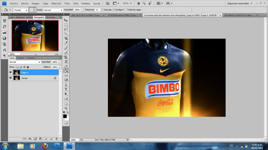The height and width of the screenshot is (150, 268).
Task: Select the Eyedropper tool
Action: tap(66, 43)
